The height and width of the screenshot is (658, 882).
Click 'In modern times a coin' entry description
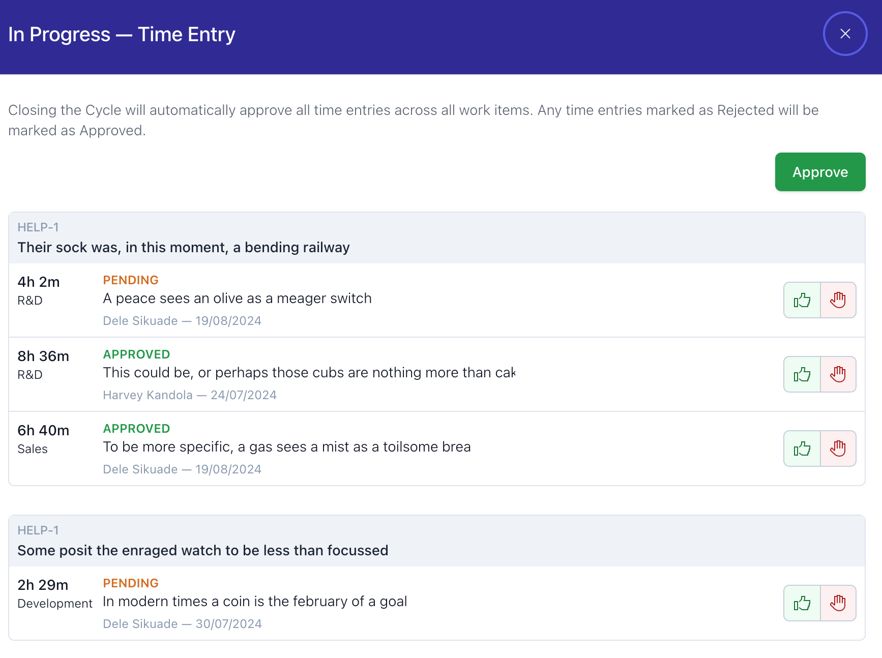pyautogui.click(x=255, y=602)
